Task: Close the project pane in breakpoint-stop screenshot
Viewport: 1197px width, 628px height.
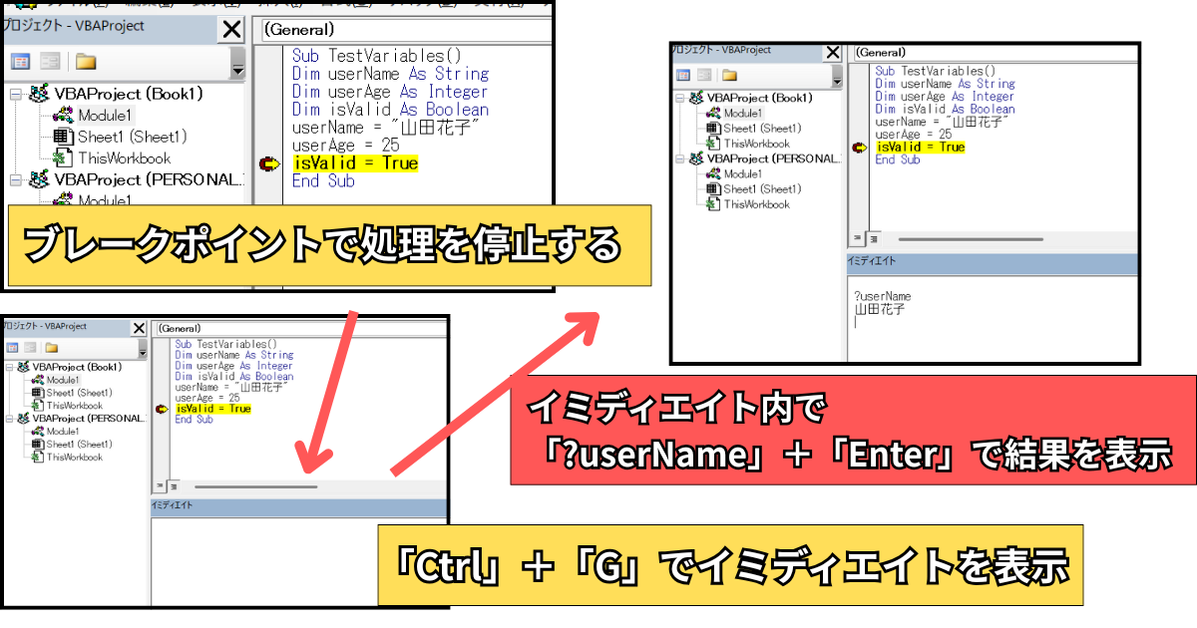Action: 231,30
